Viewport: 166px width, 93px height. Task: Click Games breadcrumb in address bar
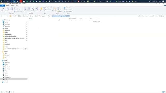click(32, 16)
